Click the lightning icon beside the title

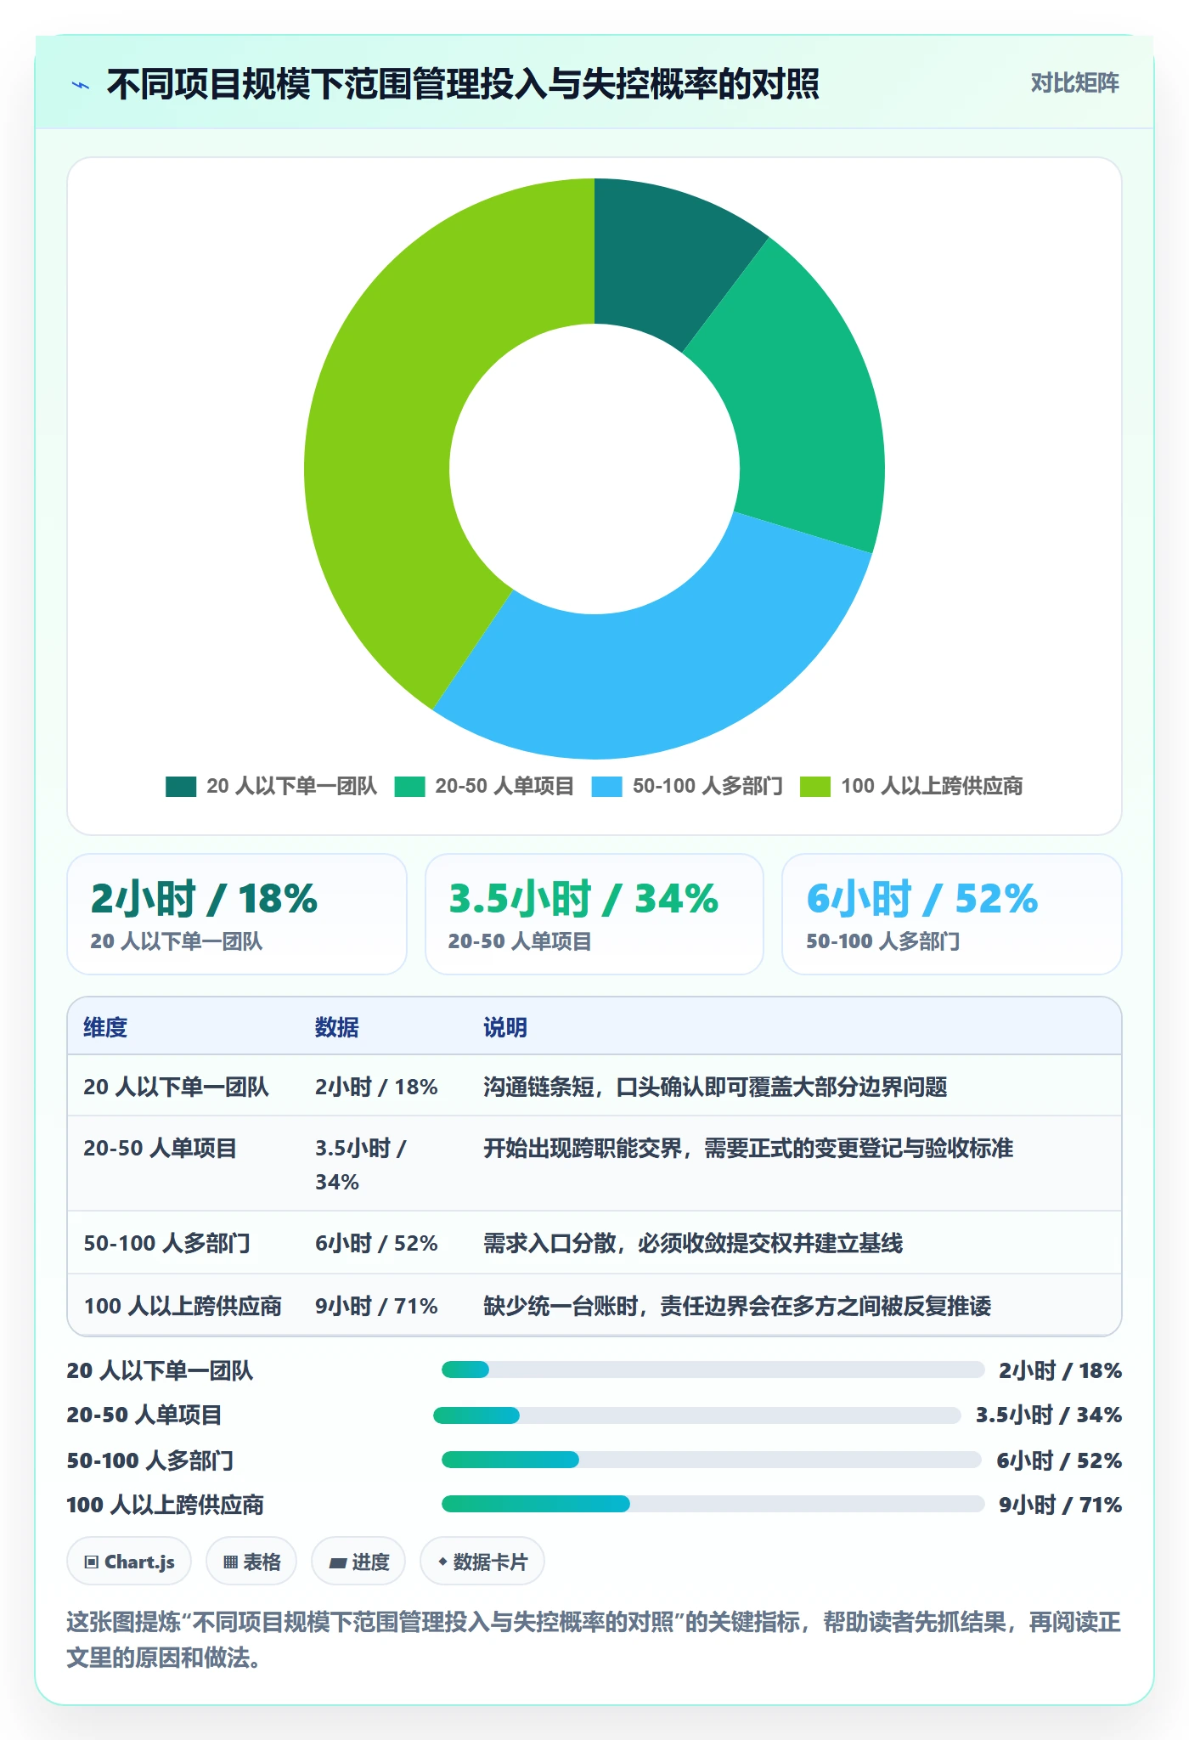[x=81, y=85]
